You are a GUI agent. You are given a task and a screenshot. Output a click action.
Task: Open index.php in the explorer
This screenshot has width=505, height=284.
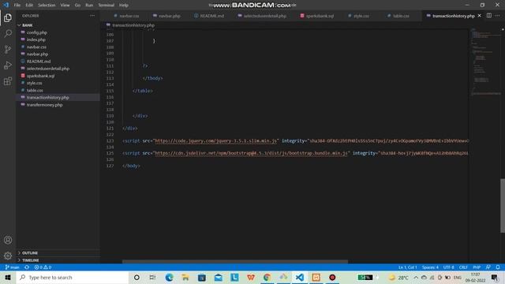pyautogui.click(x=36, y=39)
